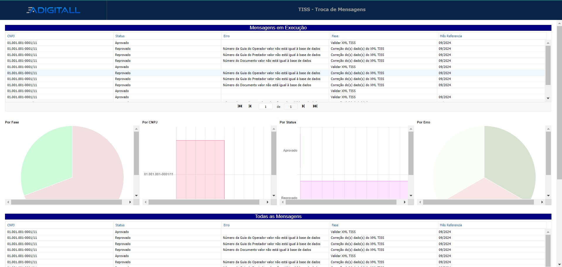Click scroll-up arrow of Todas as Mensagens table
The width and height of the screenshot is (562, 267).
point(548,232)
